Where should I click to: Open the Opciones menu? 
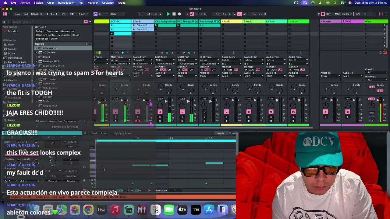(108, 3)
